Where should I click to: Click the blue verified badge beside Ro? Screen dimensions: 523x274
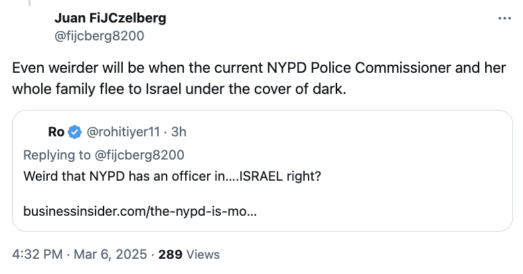point(75,132)
